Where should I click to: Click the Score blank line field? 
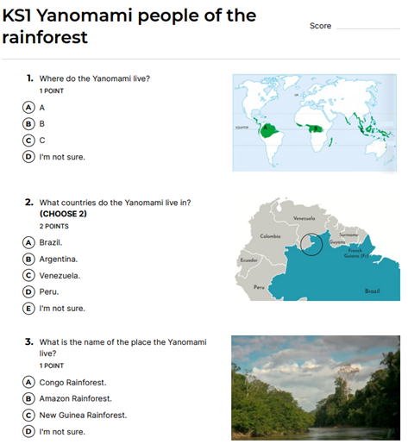click(368, 26)
